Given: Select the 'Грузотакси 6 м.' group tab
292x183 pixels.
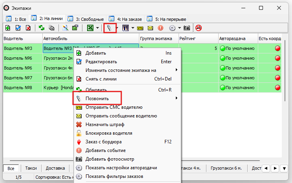Looking at the screenshot, I should pyautogui.click(x=226, y=168).
